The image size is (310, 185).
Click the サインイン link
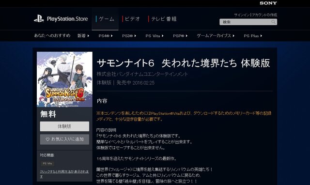(242, 15)
